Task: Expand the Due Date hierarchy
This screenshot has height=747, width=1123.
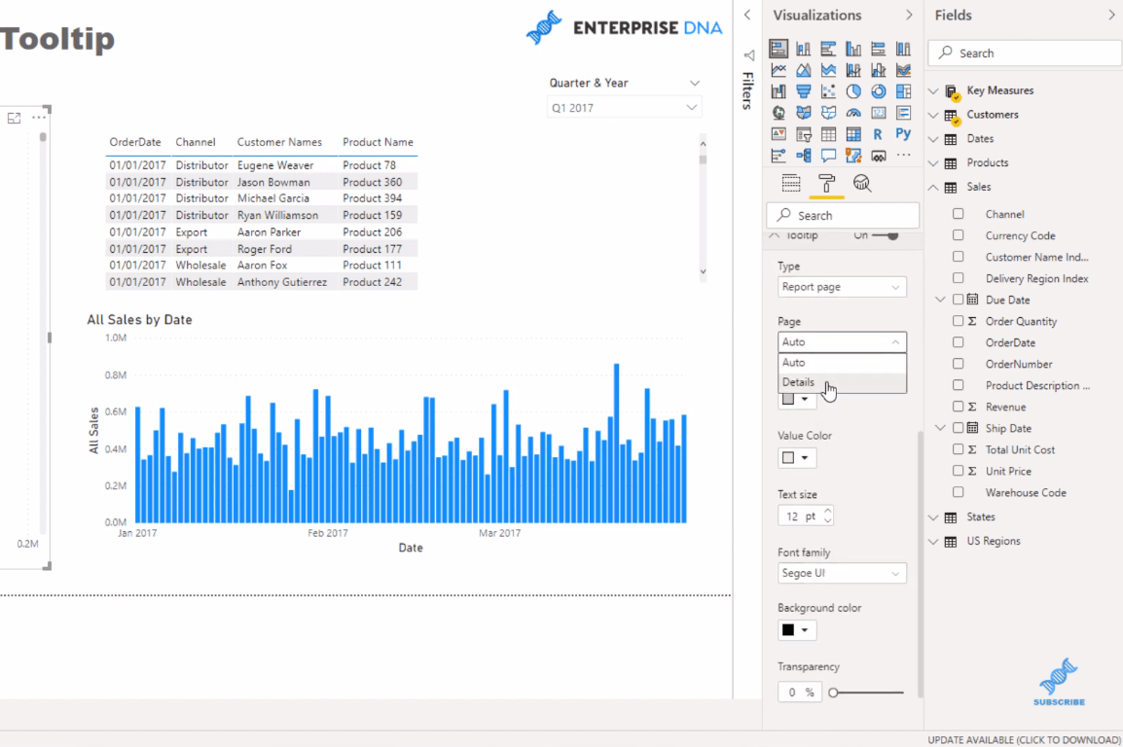Action: pyautogui.click(x=940, y=300)
